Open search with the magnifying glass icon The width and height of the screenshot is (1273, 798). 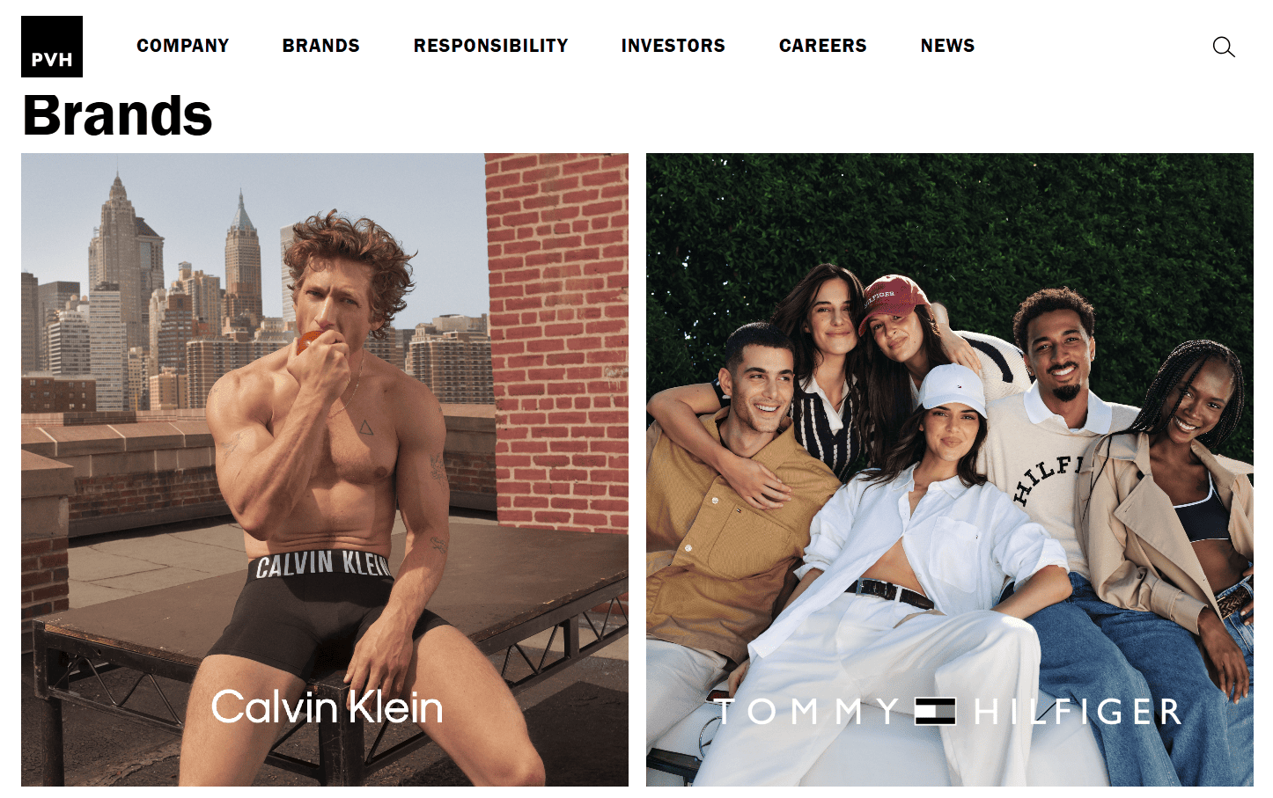(x=1224, y=47)
